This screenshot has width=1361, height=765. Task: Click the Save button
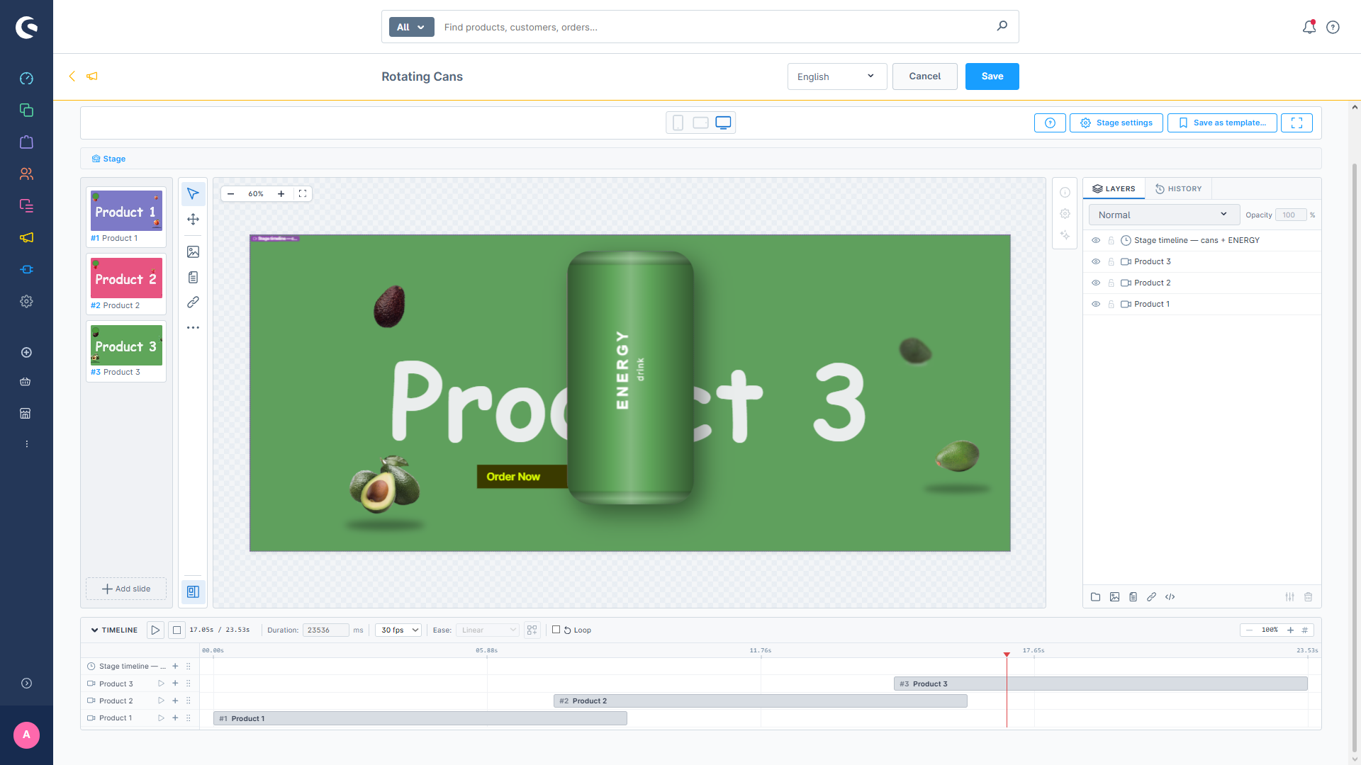click(992, 76)
